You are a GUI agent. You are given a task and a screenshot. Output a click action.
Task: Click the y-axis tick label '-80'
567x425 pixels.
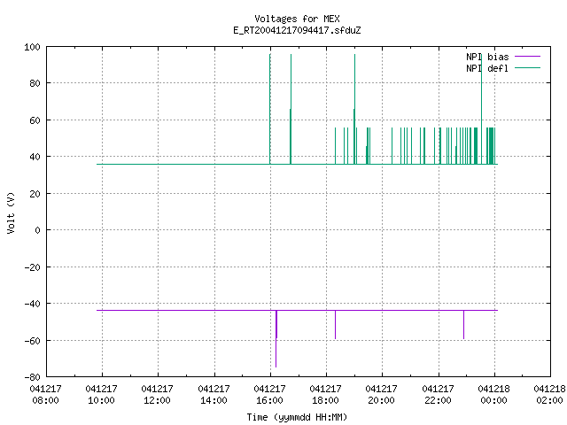click(32, 377)
